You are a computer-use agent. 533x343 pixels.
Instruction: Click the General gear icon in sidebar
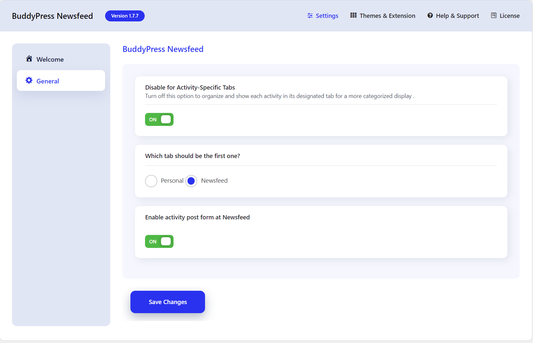(x=29, y=80)
